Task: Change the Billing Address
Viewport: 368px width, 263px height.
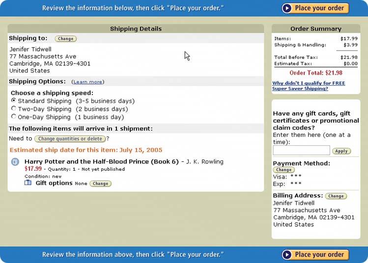Action: 336,196
